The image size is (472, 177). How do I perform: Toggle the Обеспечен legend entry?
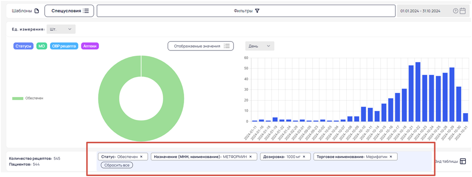[28, 98]
